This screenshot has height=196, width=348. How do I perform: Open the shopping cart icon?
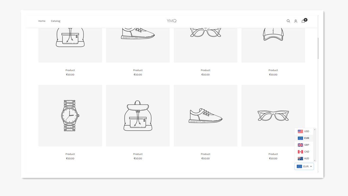coord(303,21)
